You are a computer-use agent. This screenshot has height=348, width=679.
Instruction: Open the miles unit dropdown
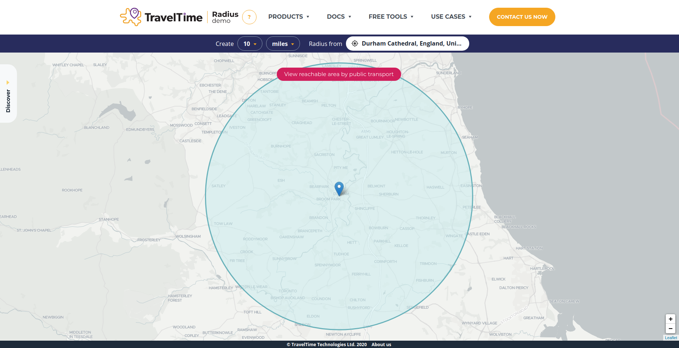click(x=283, y=44)
